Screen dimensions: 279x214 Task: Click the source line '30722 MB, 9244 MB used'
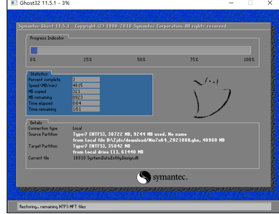[136, 134]
